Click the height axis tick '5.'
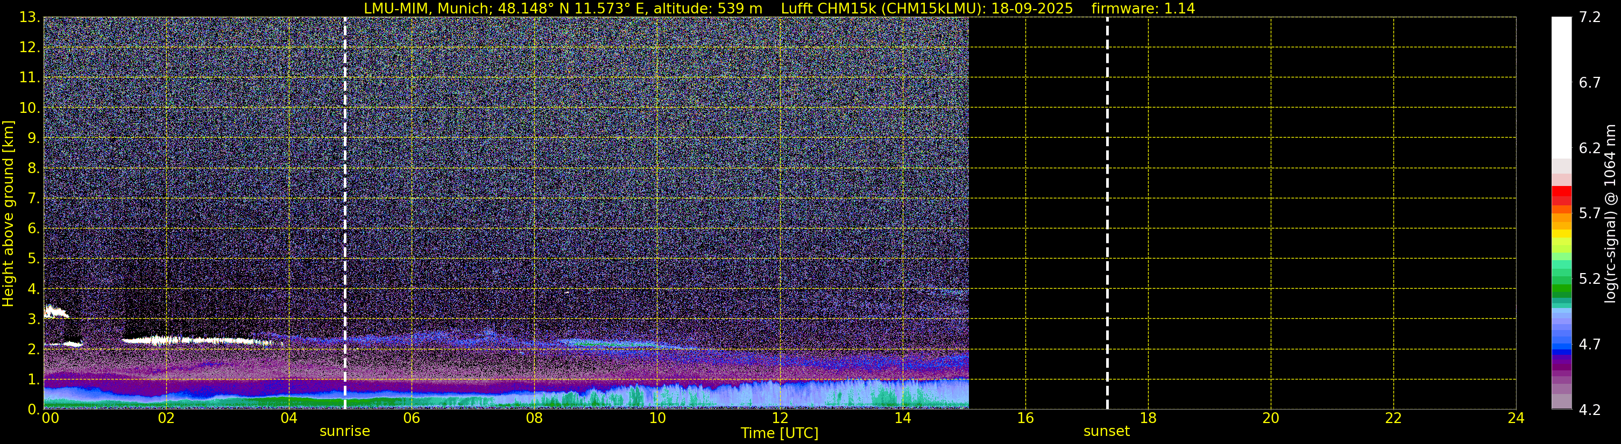The width and height of the screenshot is (1621, 444). (33, 259)
